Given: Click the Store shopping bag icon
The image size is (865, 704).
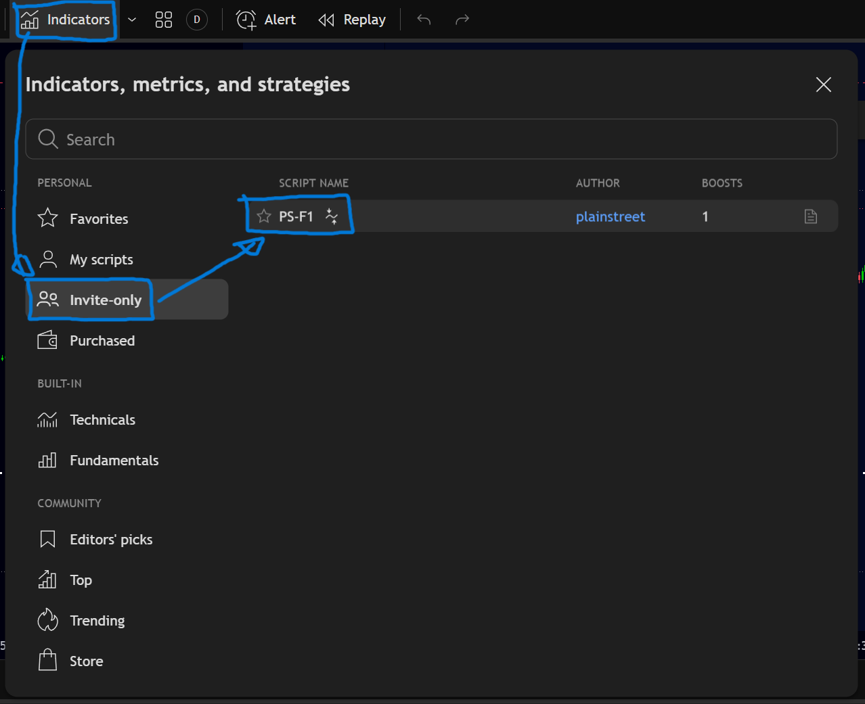Looking at the screenshot, I should tap(47, 660).
